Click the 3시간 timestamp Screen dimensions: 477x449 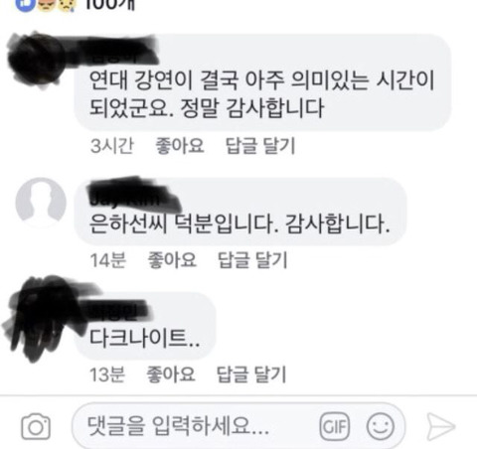tap(112, 146)
